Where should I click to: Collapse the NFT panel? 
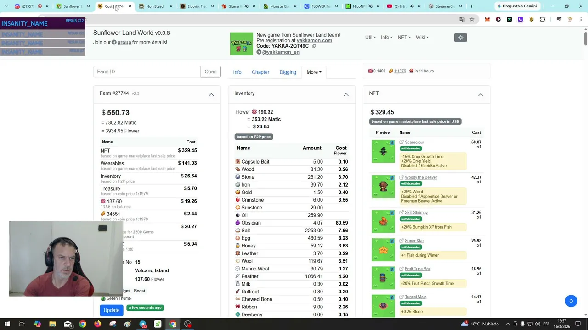(x=481, y=94)
